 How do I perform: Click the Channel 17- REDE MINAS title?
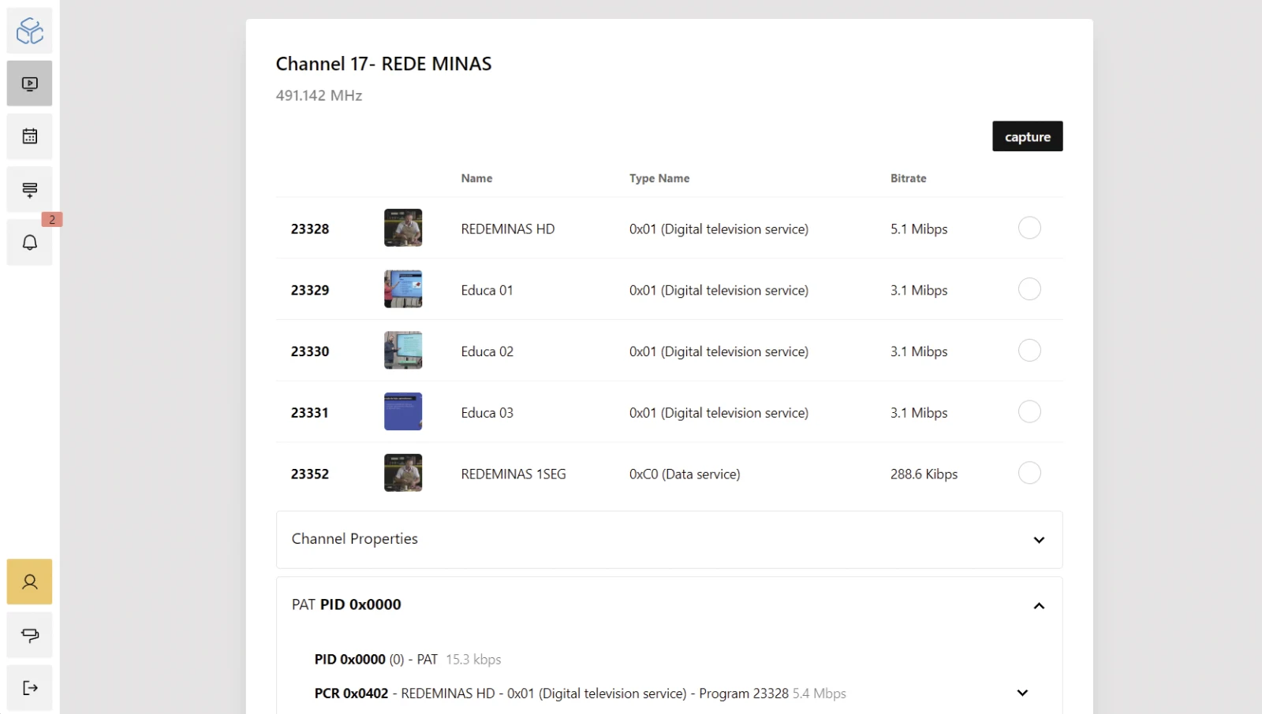pyautogui.click(x=383, y=64)
